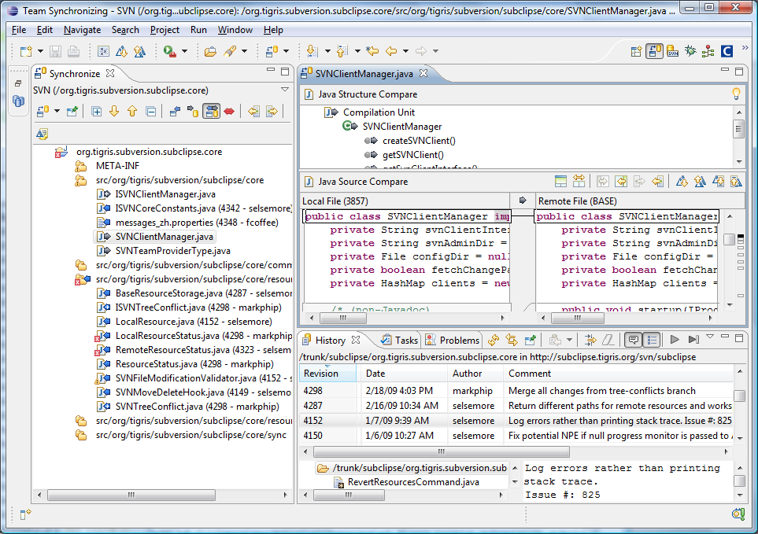Screen dimensions: 758x534
Task: Open the Run button dropdown arrow
Action: (x=184, y=52)
